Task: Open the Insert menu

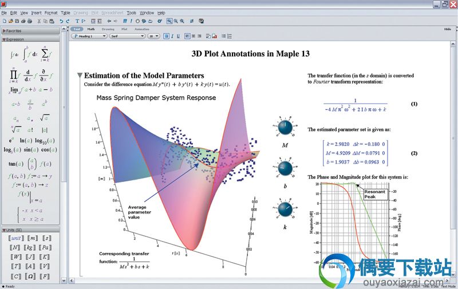Action: point(36,13)
